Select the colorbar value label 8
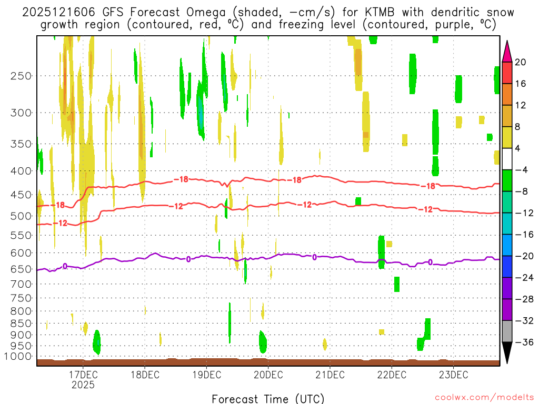This screenshot has height=404, width=539. coord(518,127)
